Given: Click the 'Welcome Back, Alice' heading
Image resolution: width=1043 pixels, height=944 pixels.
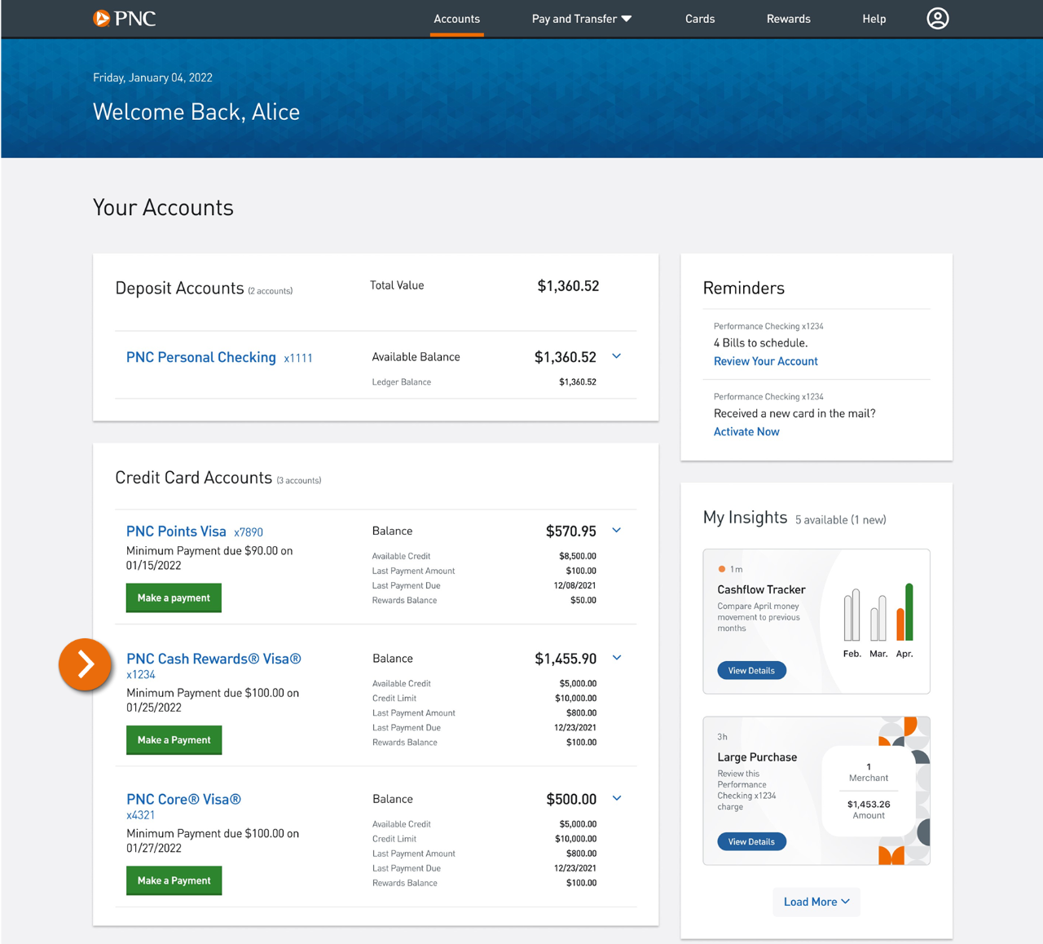Looking at the screenshot, I should point(196,112).
